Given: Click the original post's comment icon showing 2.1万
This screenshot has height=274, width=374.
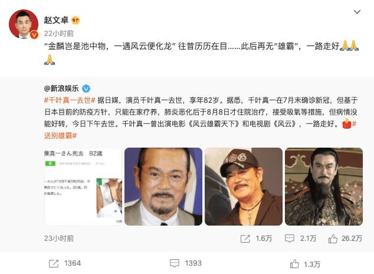Looking at the screenshot, I should pyautogui.click(x=289, y=239).
